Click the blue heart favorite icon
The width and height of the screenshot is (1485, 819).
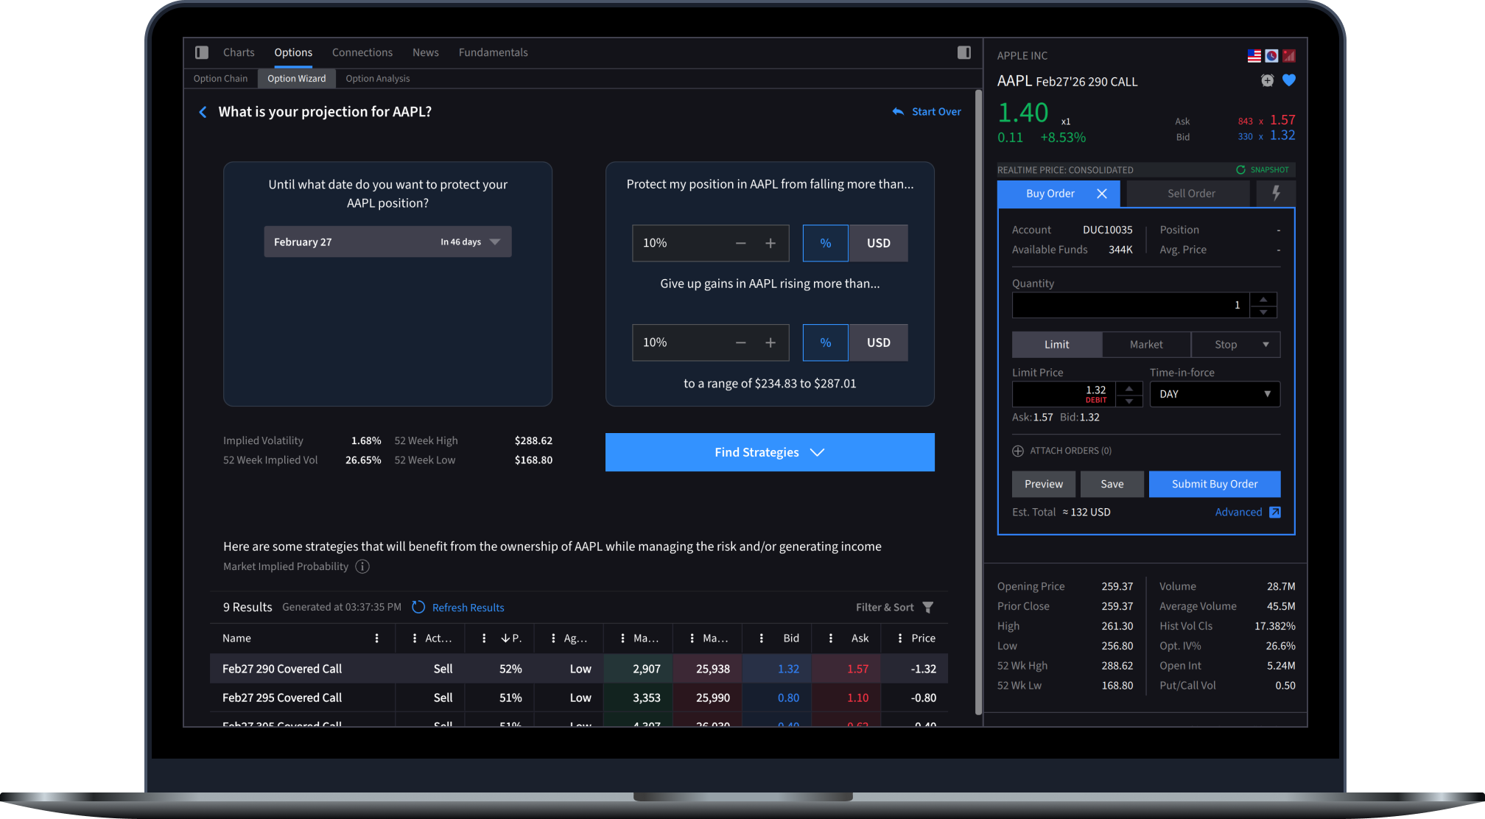point(1288,80)
